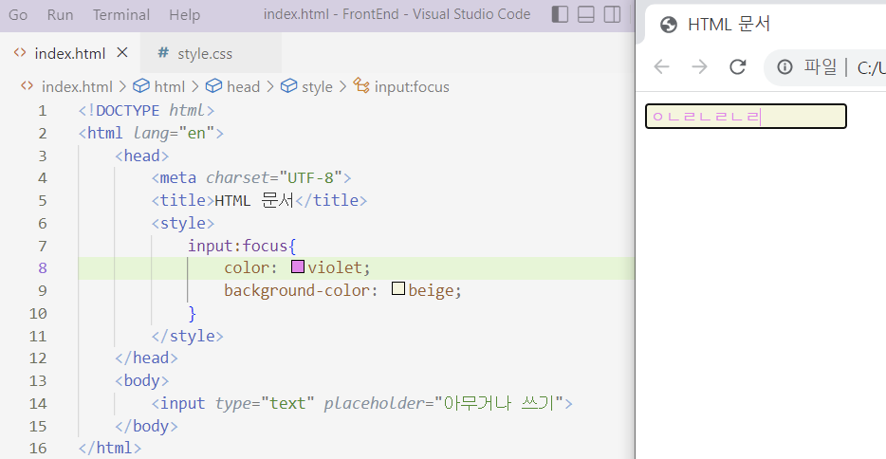Click the input:focus selector symbol icon

[x=361, y=85]
